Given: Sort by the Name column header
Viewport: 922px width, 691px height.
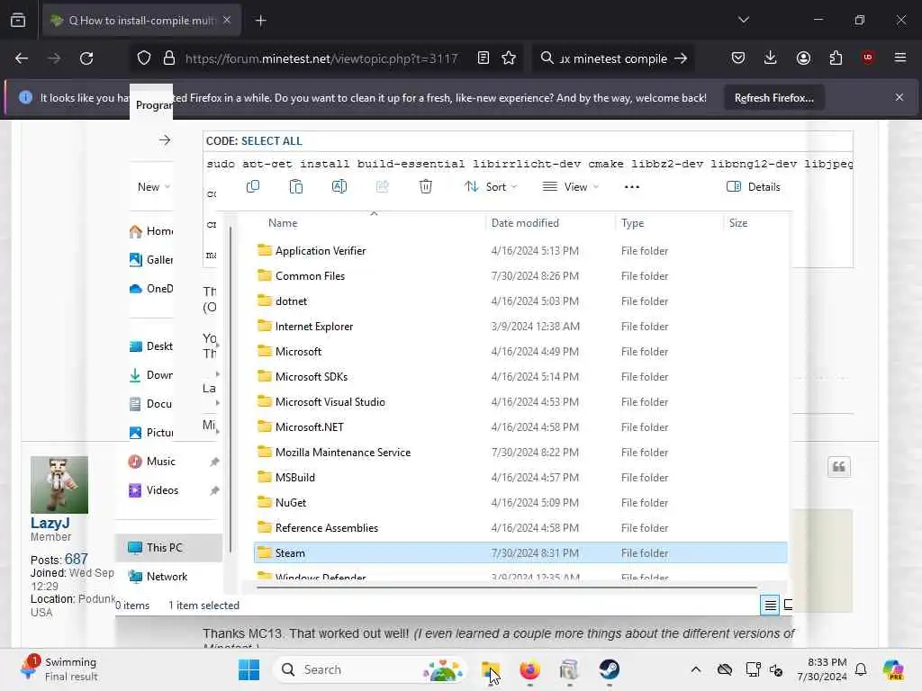Looking at the screenshot, I should coord(283,223).
